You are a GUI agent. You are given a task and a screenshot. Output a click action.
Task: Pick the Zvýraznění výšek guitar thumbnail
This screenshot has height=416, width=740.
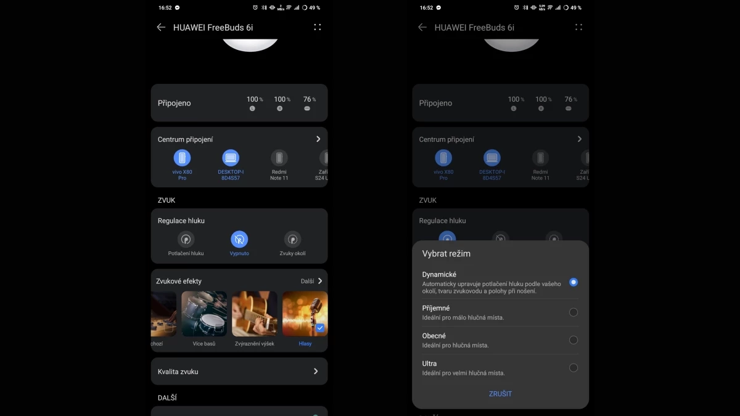(x=255, y=314)
